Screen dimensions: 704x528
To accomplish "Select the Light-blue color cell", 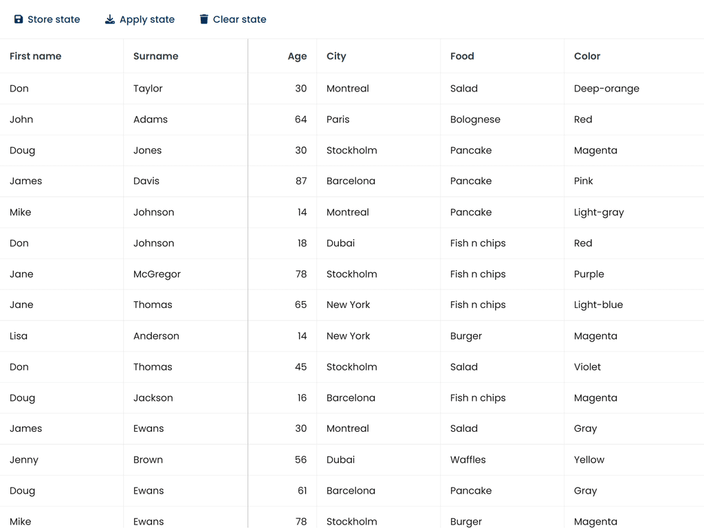I will [598, 305].
